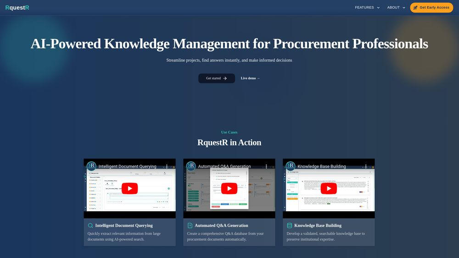
Task: Click the RquestR in Action heading
Action: coord(229,143)
